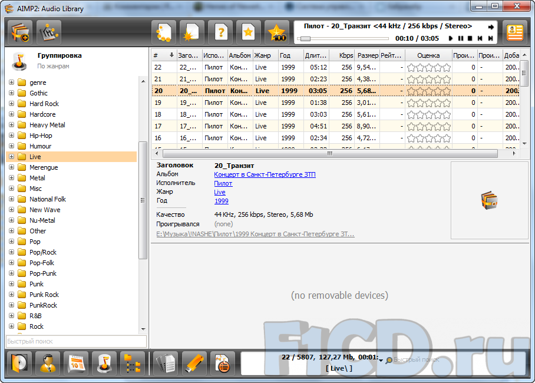Expand the Nu-Metal genre folder

click(x=11, y=220)
